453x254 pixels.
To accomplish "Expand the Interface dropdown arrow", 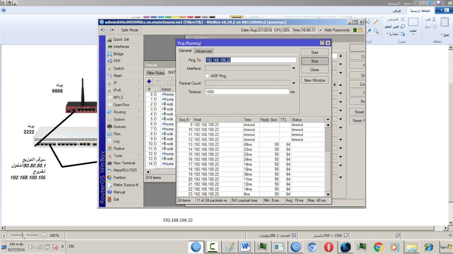I will (x=294, y=68).
